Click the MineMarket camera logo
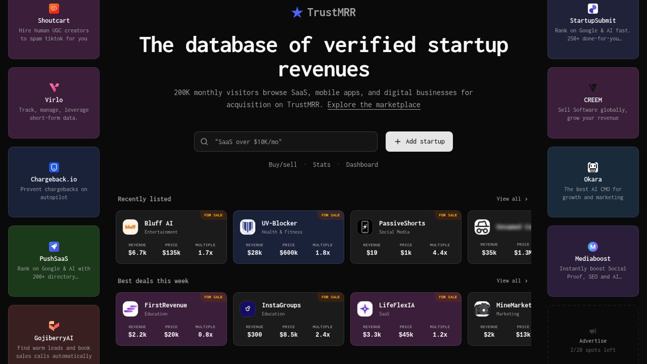Image resolution: width=647 pixels, height=364 pixels. [482, 309]
